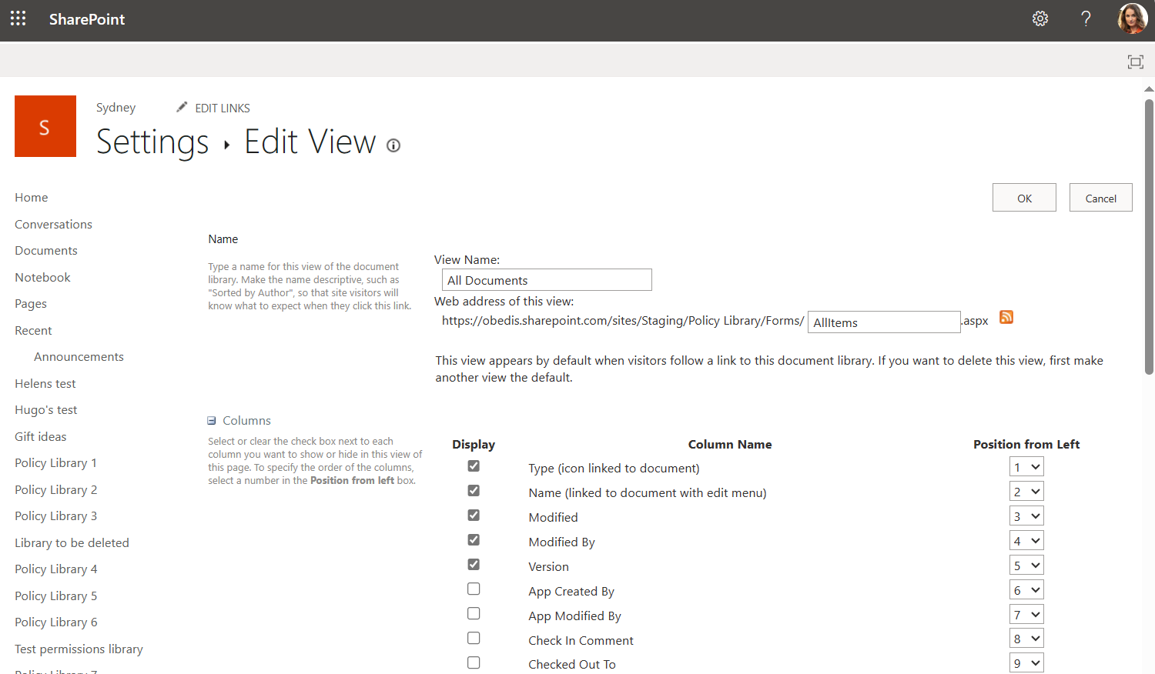Click the OK button
This screenshot has width=1155, height=674.
1024,198
